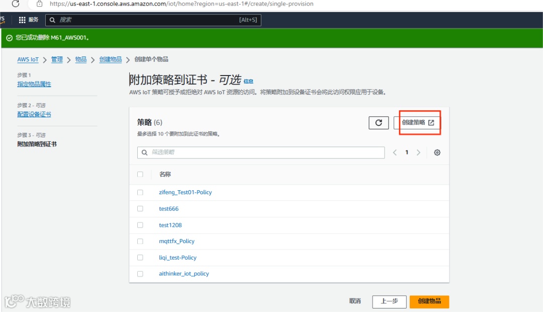Image resolution: width=543 pixels, height=312 pixels.
Task: Open the test666 policy link
Action: [168, 209]
